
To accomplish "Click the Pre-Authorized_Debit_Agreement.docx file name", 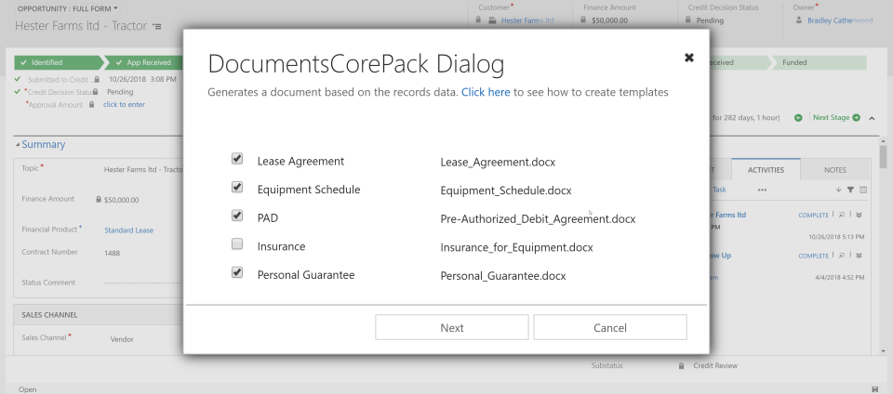I will [x=538, y=219].
